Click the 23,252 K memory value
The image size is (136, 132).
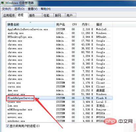[87, 91]
